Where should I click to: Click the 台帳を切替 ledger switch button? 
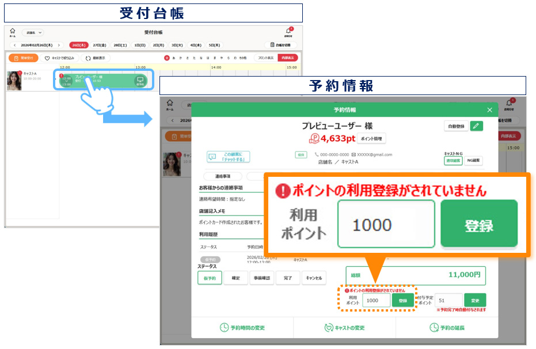point(280,45)
